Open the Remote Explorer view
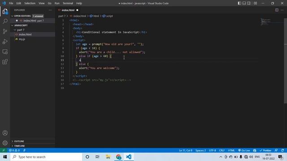The image size is (287, 161). click(5, 52)
